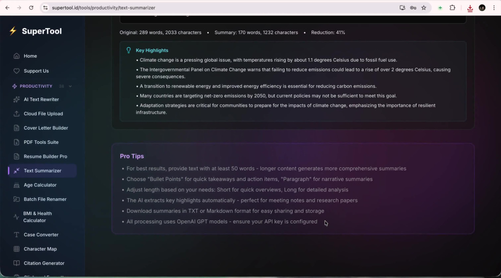
Task: Open the browser downloads icon
Action: pyautogui.click(x=470, y=8)
